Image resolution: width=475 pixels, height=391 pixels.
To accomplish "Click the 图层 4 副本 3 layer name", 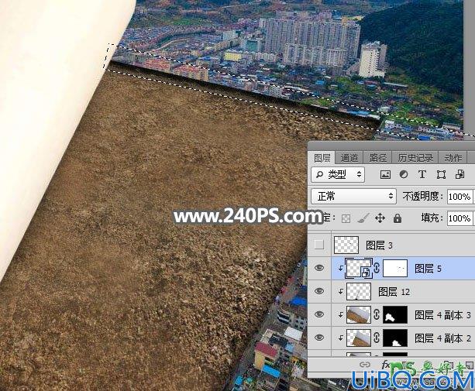I will click(443, 315).
